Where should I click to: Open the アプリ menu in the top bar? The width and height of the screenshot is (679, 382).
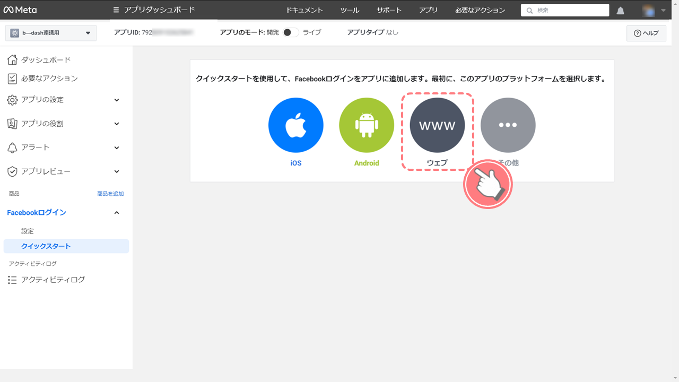click(429, 10)
